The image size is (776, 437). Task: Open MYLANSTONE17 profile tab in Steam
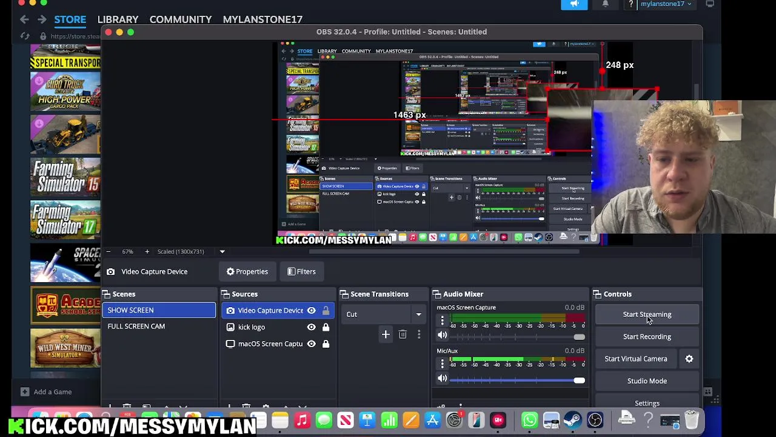tap(263, 19)
